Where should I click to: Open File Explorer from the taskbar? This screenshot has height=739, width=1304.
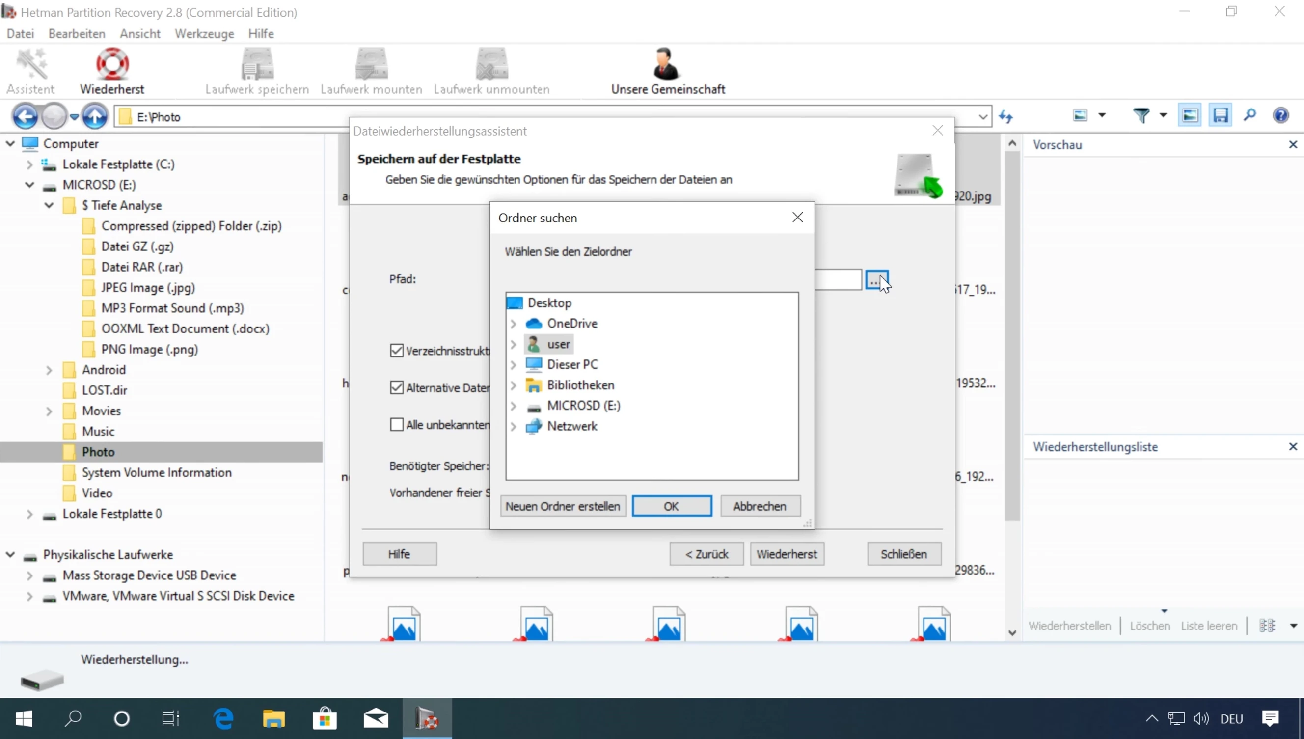click(274, 719)
